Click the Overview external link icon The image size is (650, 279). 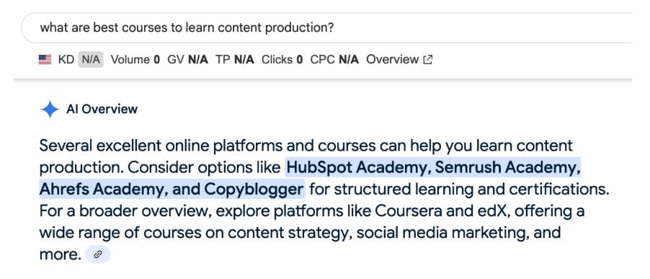(427, 60)
